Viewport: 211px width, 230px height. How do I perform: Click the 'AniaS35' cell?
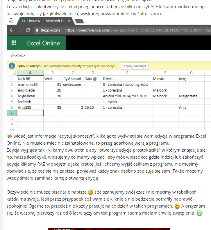click(30, 107)
